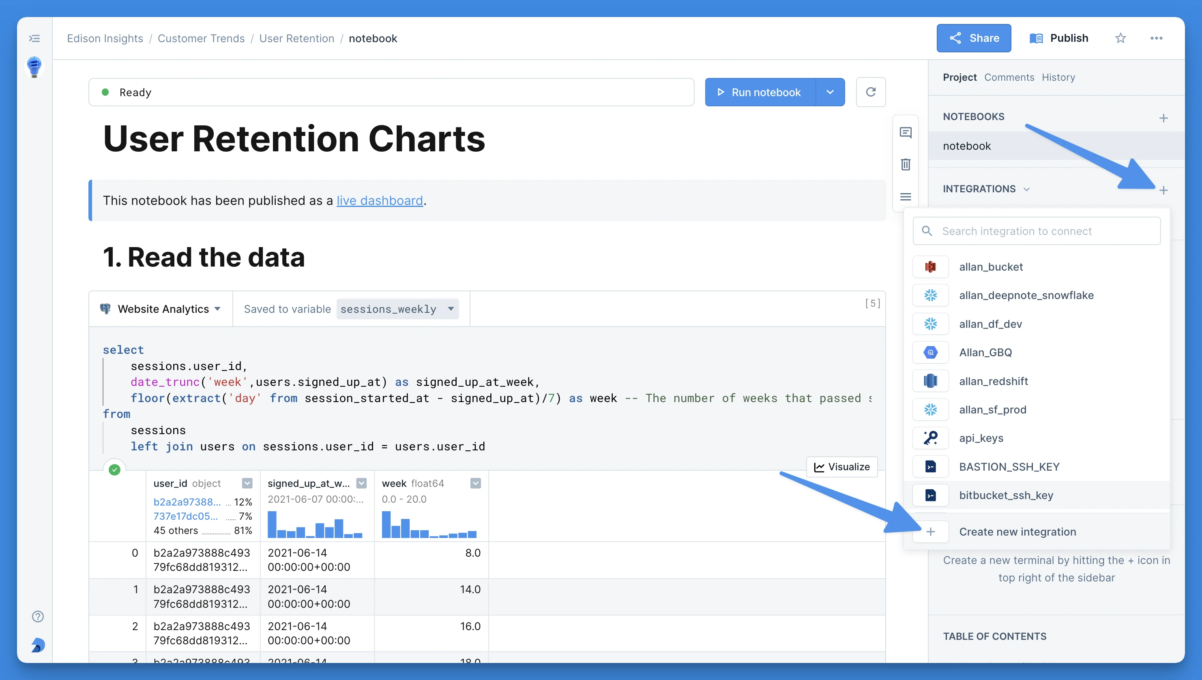The image size is (1202, 680).
Task: Open Run notebook dropdown arrow
Action: (x=830, y=92)
